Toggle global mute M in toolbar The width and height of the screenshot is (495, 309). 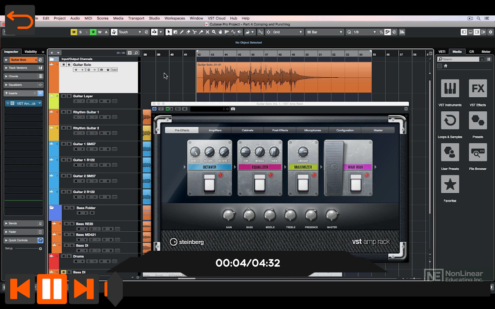73,32
